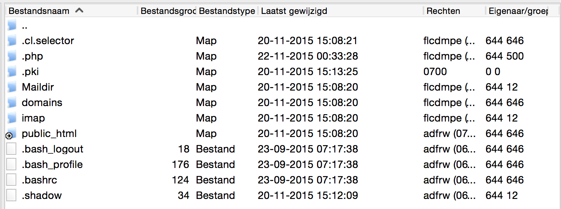The image size is (561, 209).
Task: Select the imap folder row
Action: (x=33, y=118)
